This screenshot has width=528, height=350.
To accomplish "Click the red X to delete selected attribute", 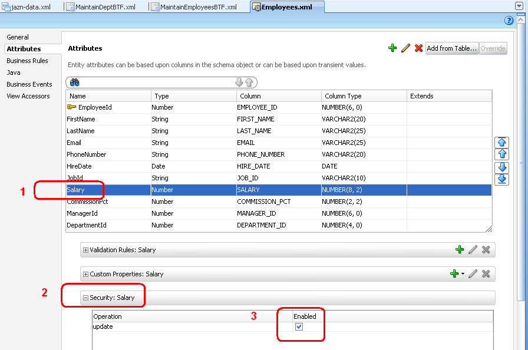I will 419,48.
